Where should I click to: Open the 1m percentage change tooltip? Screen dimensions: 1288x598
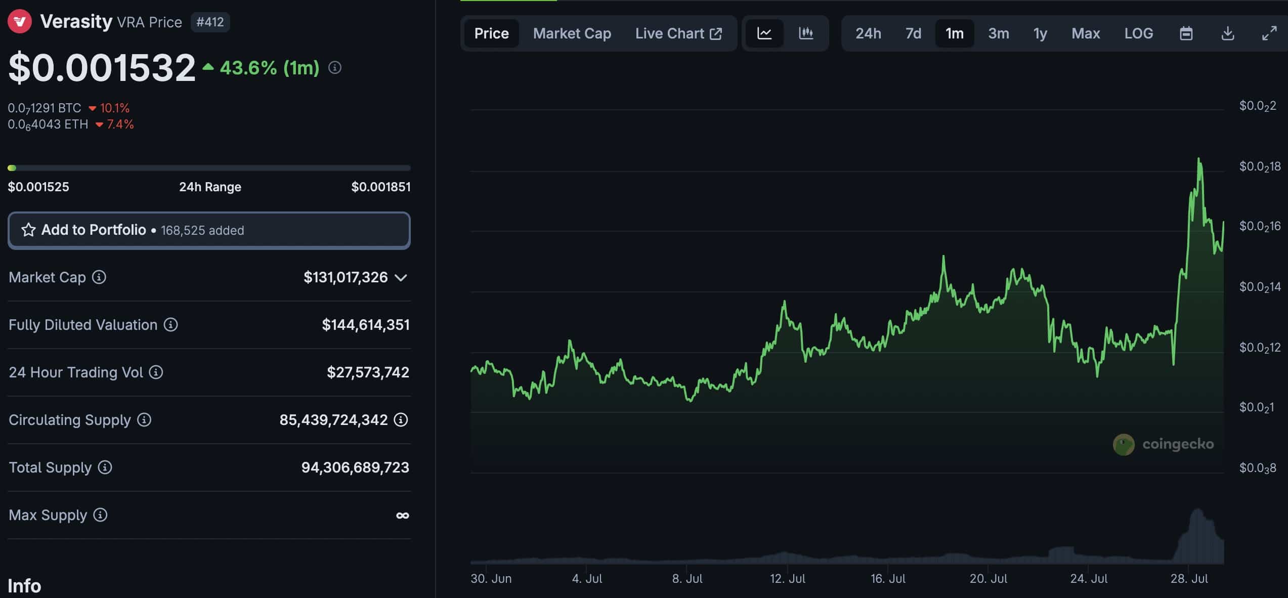[x=335, y=67]
